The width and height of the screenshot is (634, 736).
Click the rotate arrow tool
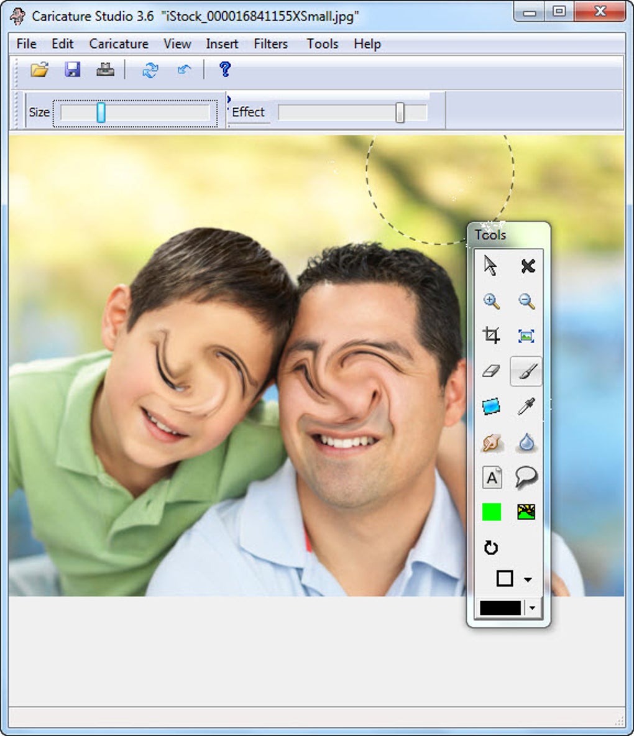(491, 547)
